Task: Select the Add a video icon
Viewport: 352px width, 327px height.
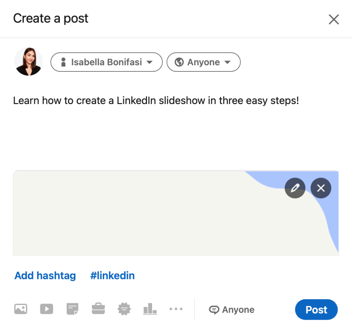Action: (x=46, y=309)
